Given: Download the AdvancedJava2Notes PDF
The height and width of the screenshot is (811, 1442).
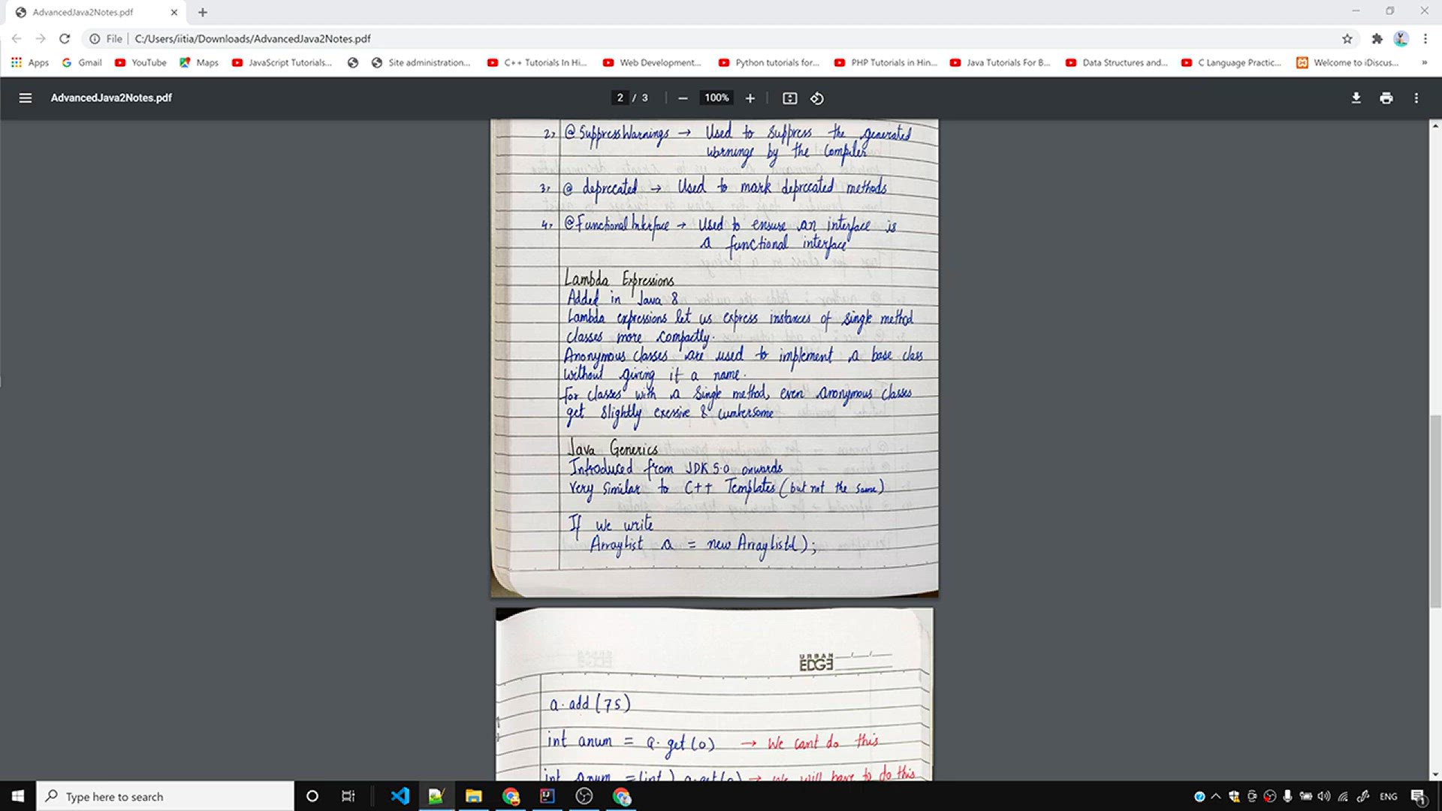Looking at the screenshot, I should pos(1356,98).
